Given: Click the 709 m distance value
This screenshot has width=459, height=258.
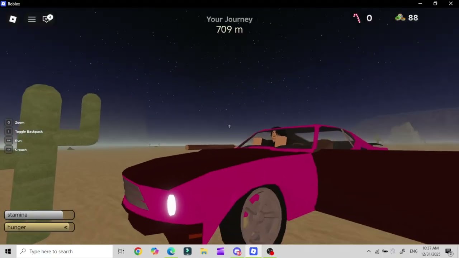Looking at the screenshot, I should coord(229,29).
